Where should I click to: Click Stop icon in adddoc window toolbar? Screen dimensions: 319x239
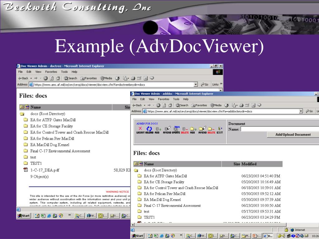[158, 105]
